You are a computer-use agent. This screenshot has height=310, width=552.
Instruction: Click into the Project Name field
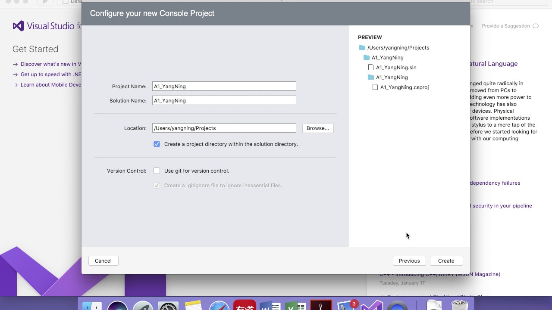coord(224,86)
